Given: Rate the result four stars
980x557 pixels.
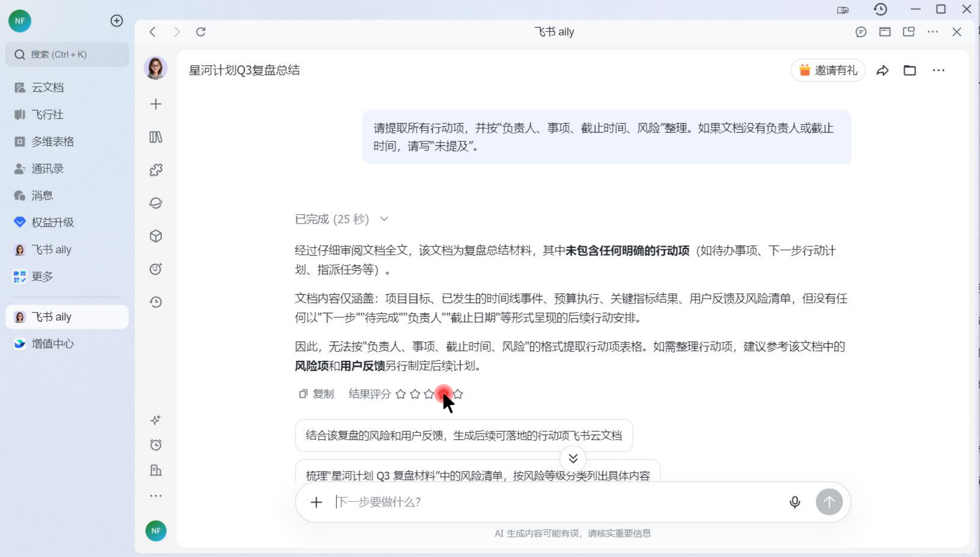Looking at the screenshot, I should 443,394.
